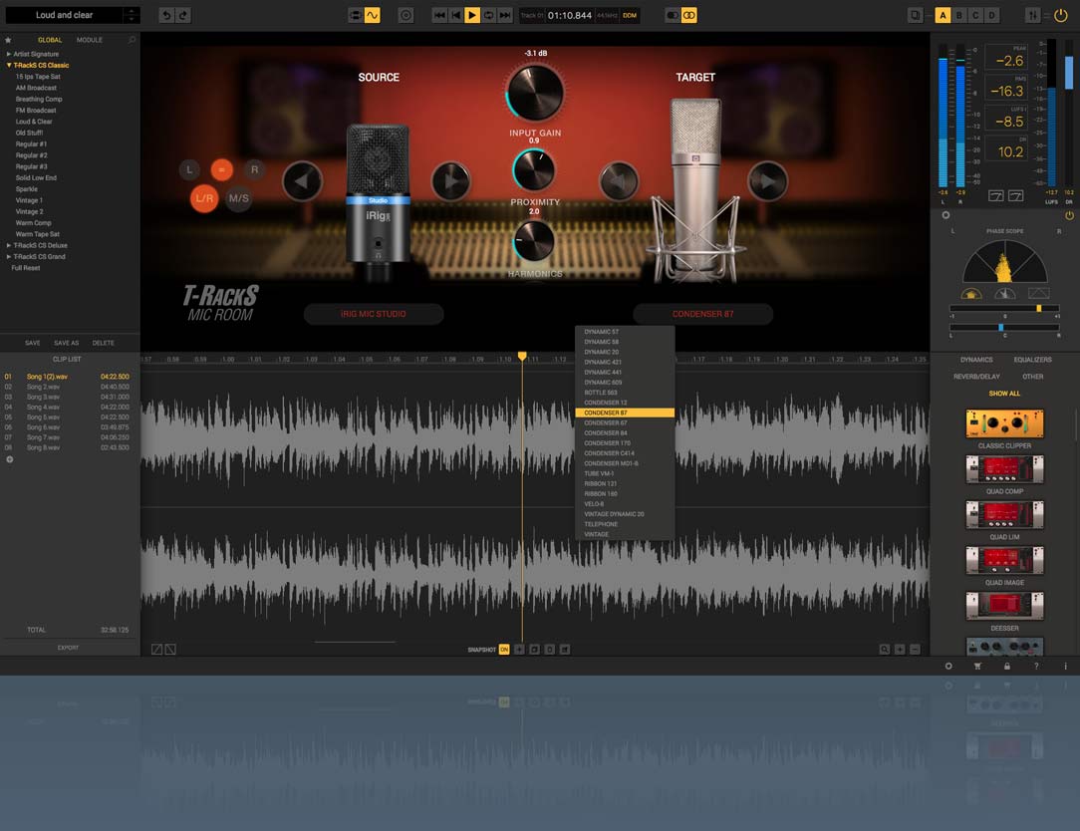The width and height of the screenshot is (1080, 831).
Task: Click the waveform view icon in the top toolbar
Action: point(374,15)
